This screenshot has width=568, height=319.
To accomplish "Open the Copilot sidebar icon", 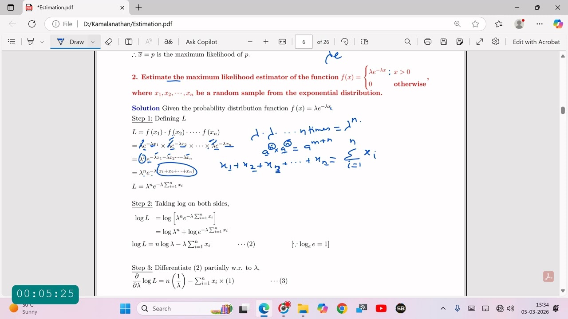I will click(x=558, y=24).
